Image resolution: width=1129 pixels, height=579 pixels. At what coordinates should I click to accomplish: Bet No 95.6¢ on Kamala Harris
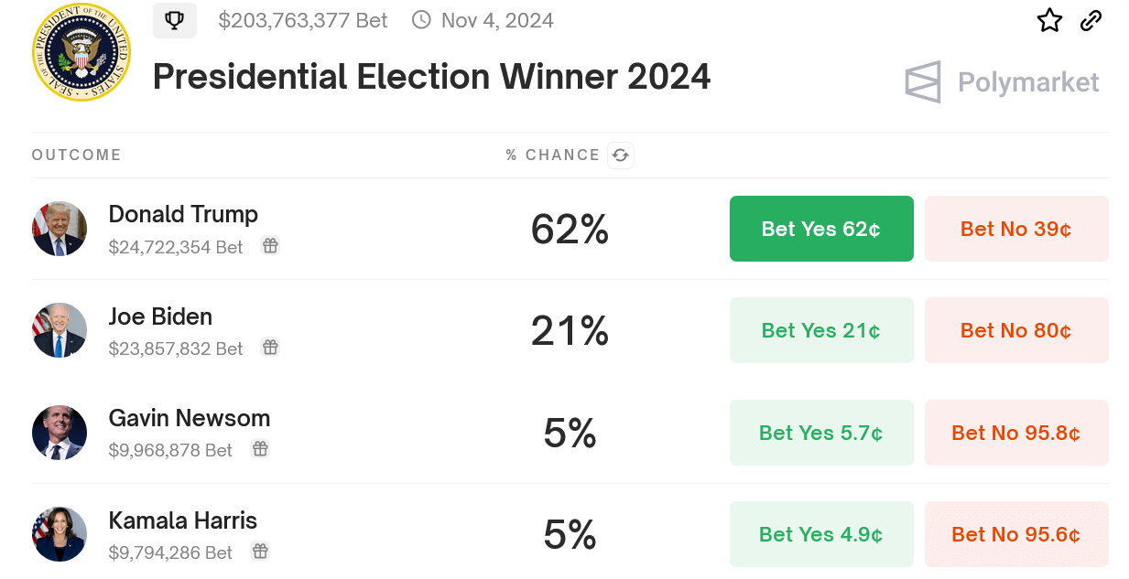[1016, 534]
